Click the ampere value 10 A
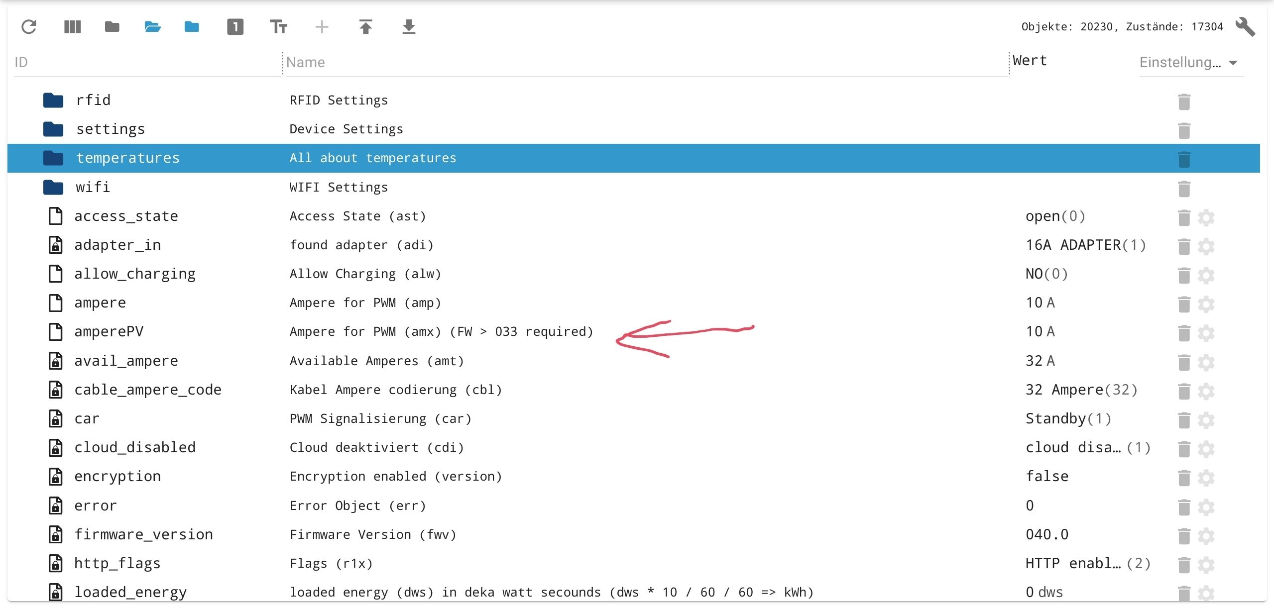The image size is (1274, 608). (x=1040, y=303)
